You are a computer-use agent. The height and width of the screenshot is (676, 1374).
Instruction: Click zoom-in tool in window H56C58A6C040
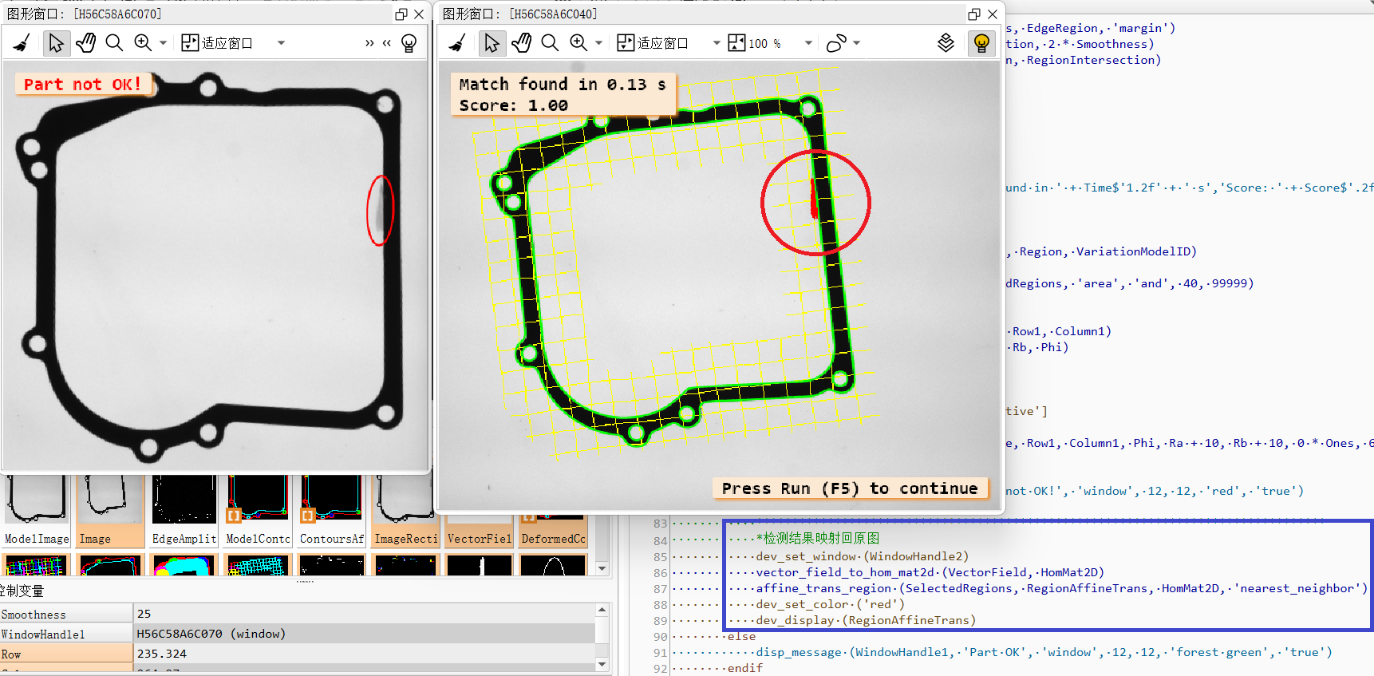578,43
